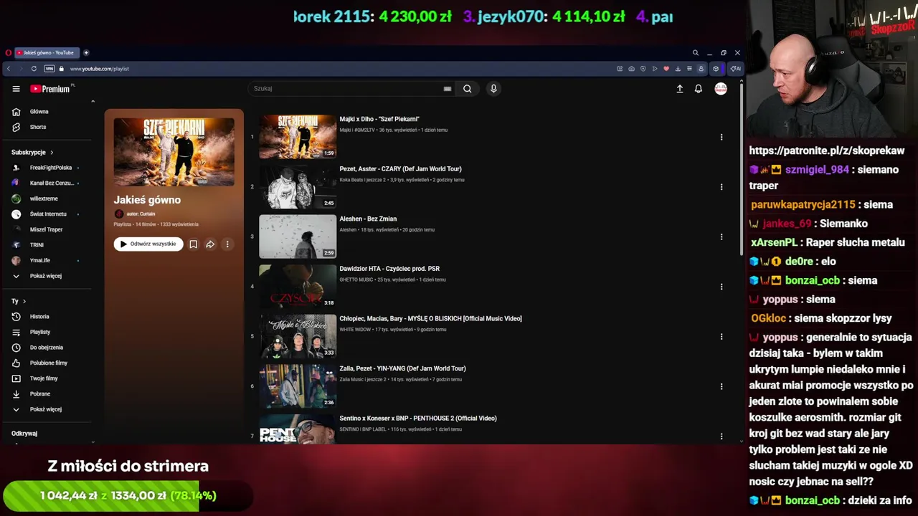Add page to bookmarks heart icon
This screenshot has width=918, height=516.
666,69
